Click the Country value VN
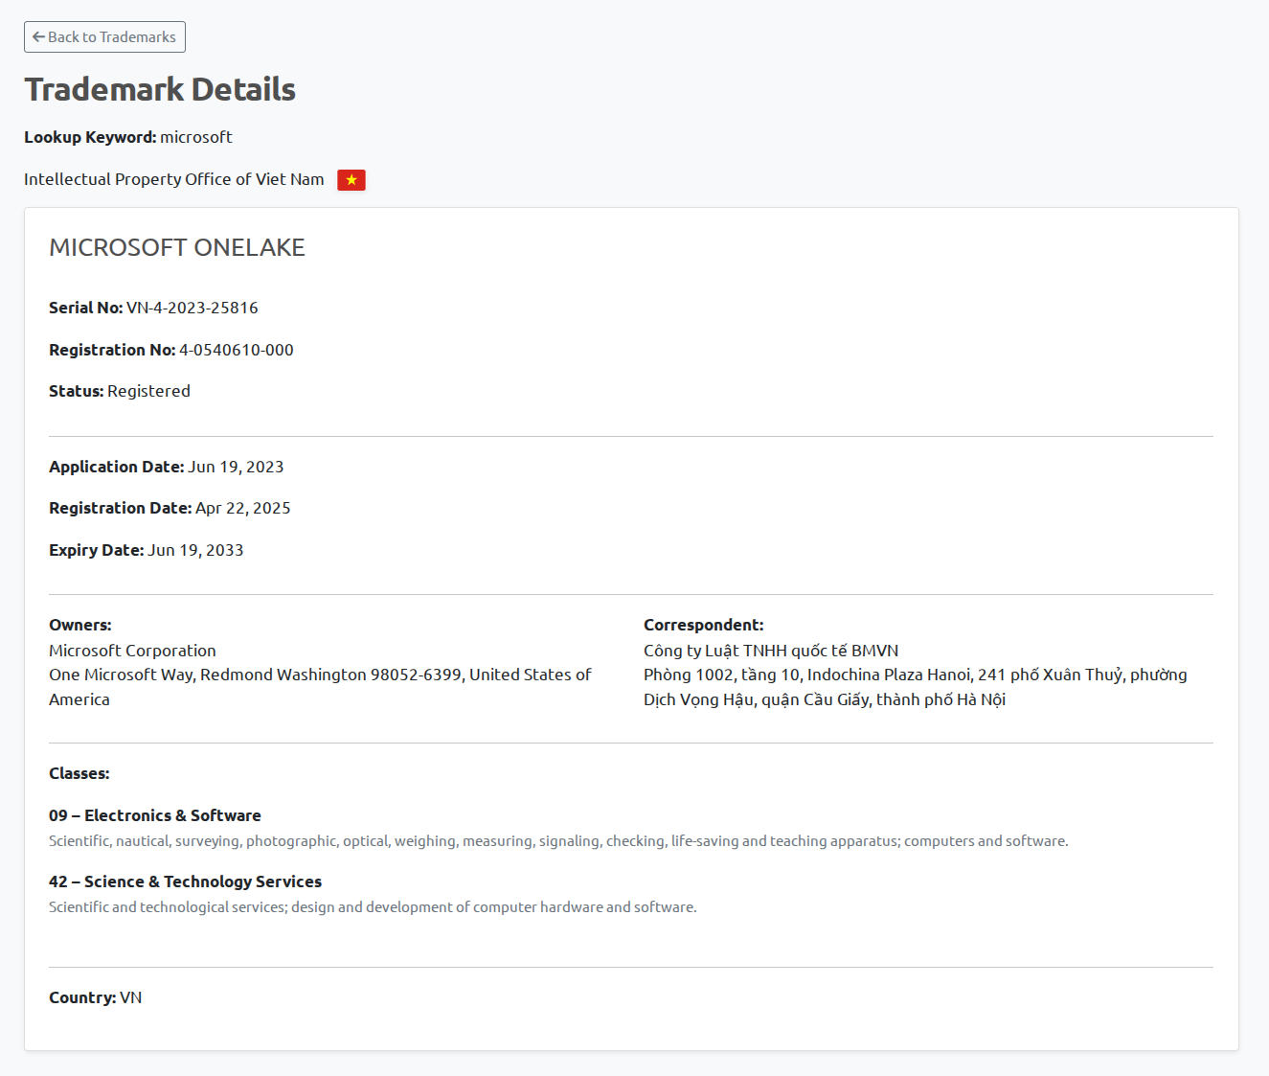The width and height of the screenshot is (1269, 1076). tap(130, 997)
